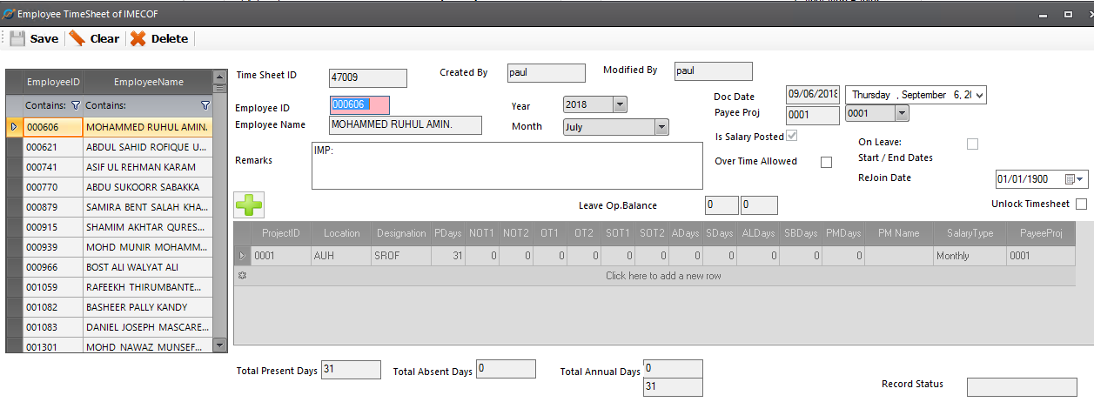The image size is (1094, 402).
Task: Click the green plus add row icon
Action: [249, 205]
